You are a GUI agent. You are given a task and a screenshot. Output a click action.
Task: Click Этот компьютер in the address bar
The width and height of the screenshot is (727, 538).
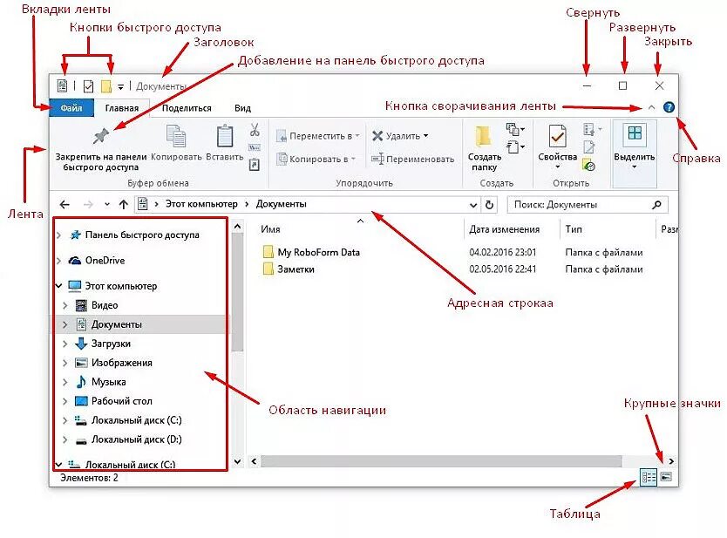(x=201, y=204)
